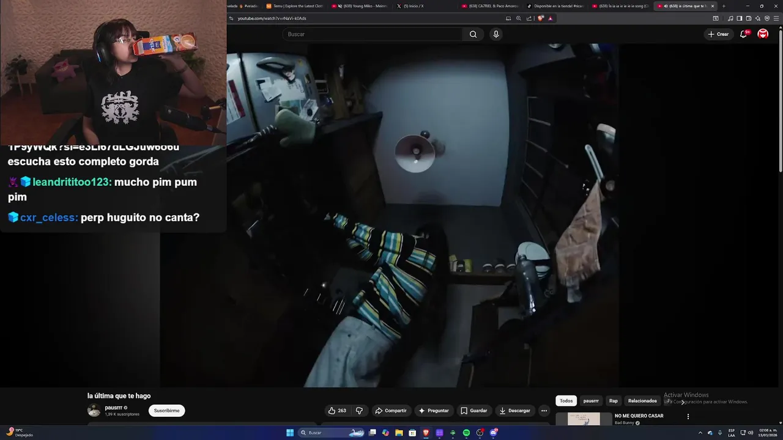Open the browser main menu
The image size is (783, 440).
(x=776, y=18)
